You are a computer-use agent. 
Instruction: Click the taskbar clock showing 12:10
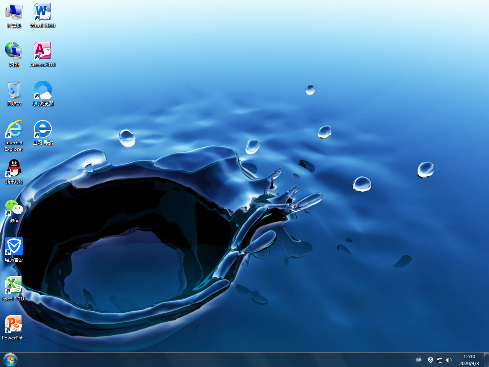[469, 360]
